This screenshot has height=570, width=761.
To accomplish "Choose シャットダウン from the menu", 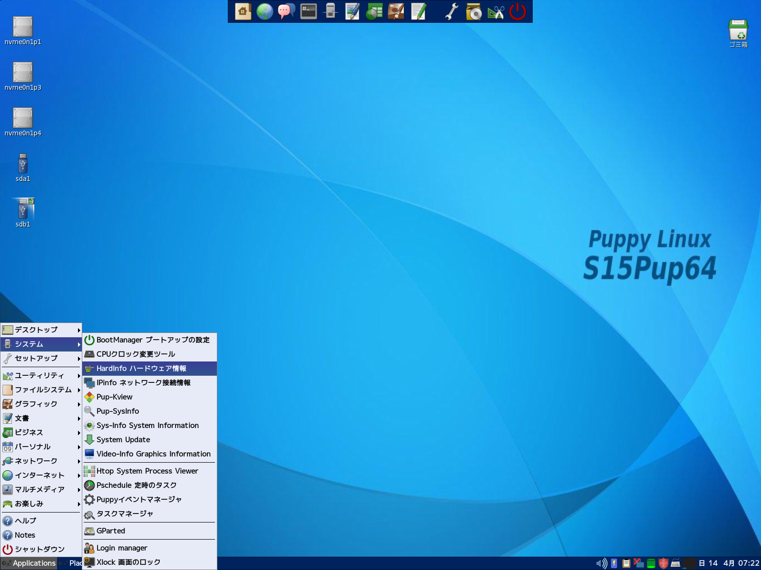I will (x=41, y=549).
